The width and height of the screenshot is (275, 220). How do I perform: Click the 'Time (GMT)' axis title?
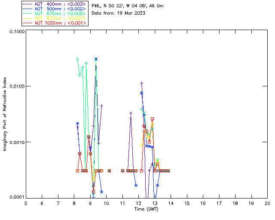pos(147,209)
